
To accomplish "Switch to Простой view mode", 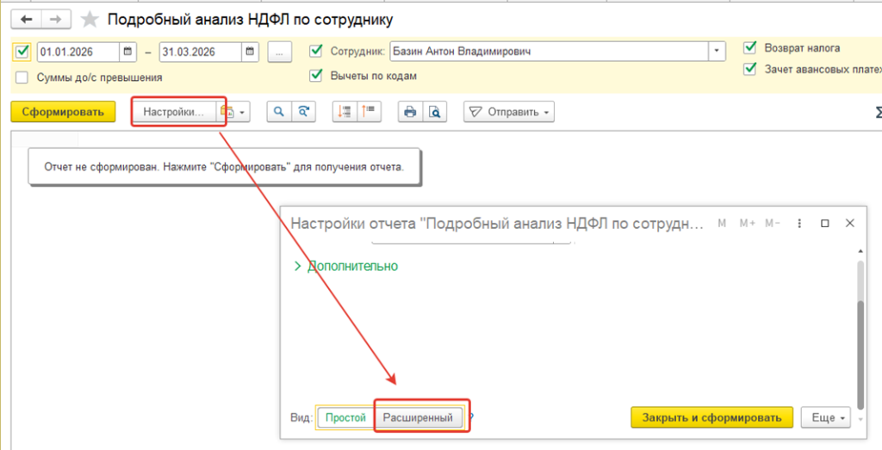I will (x=345, y=418).
